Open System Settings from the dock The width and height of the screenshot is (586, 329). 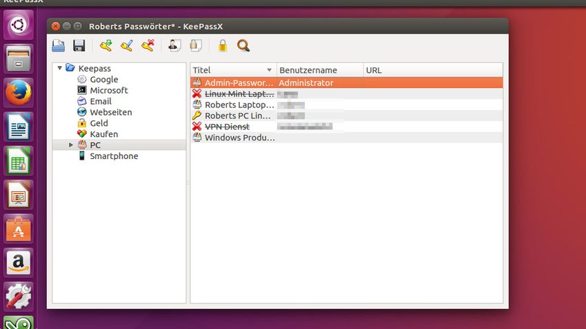click(19, 297)
